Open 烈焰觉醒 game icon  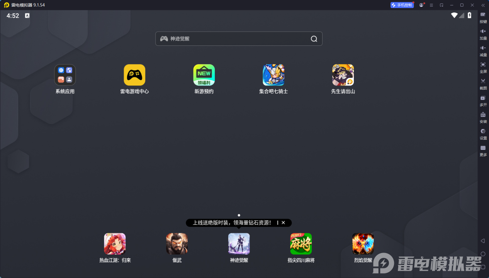[363, 244]
